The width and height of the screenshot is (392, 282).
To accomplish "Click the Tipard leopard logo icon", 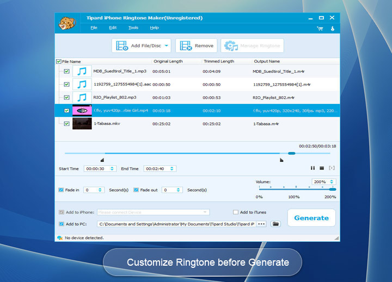I will pyautogui.click(x=67, y=23).
